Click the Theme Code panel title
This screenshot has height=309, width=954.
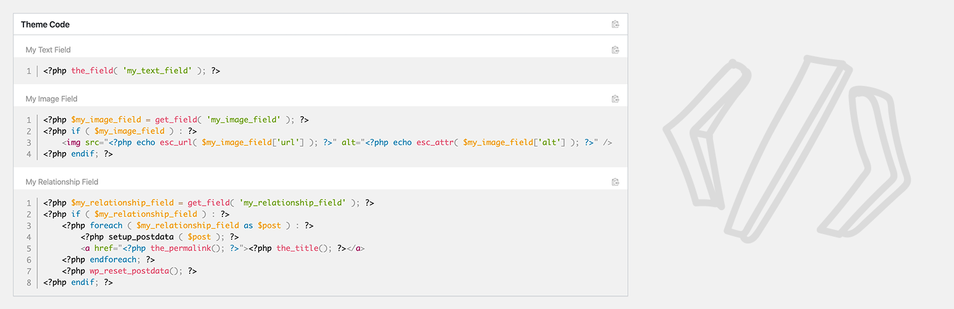coord(45,25)
